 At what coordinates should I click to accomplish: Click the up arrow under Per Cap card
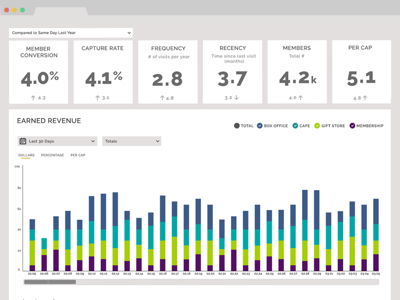point(365,98)
